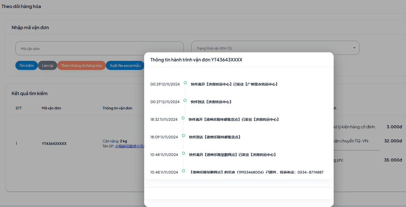Click the timeline marker for 00:29 12/11/2024
The width and height of the screenshot is (406, 207).
[x=185, y=83]
